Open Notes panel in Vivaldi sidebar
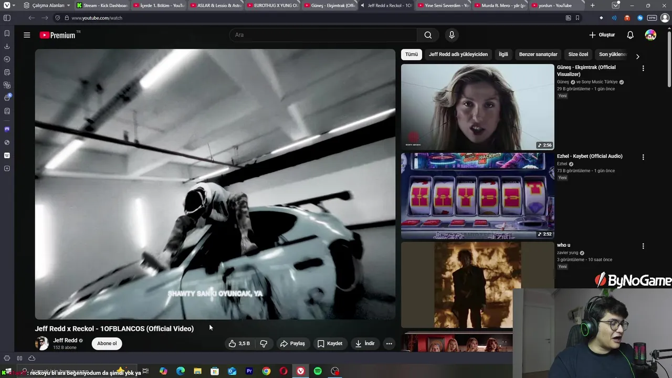 click(7, 72)
